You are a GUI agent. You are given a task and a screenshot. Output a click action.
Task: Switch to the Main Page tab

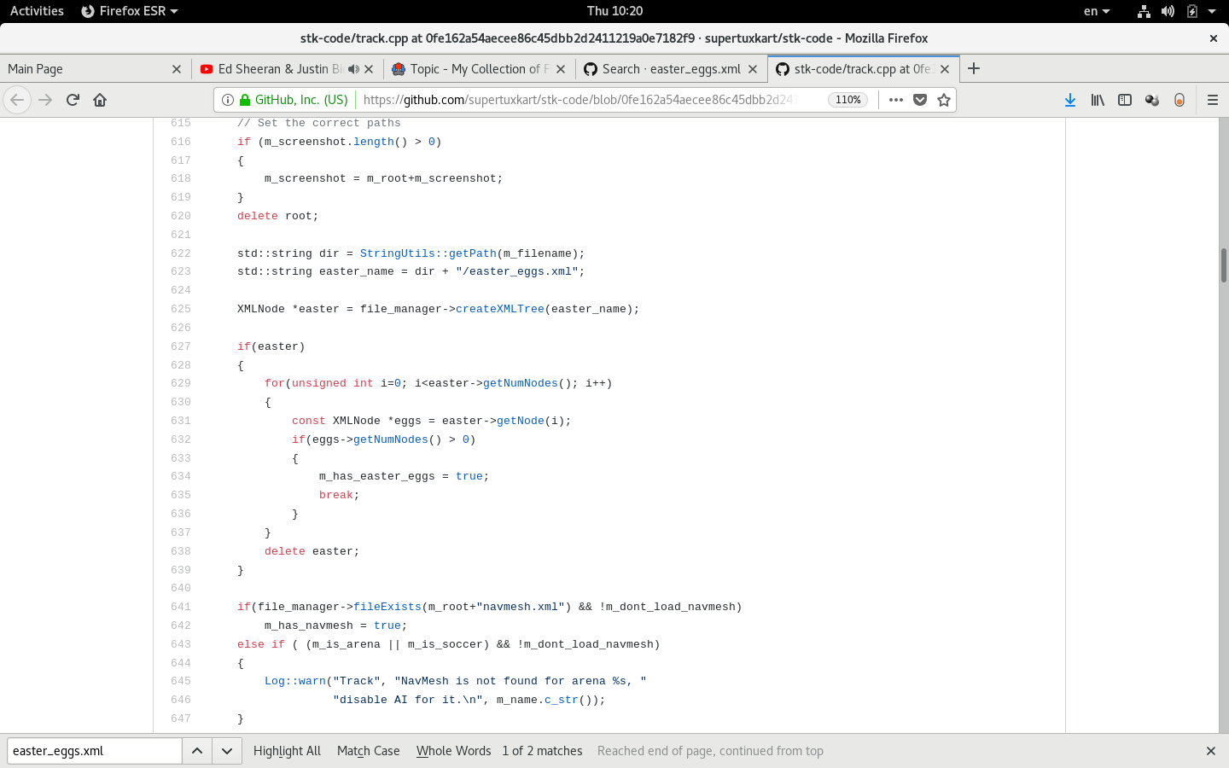[x=85, y=69]
